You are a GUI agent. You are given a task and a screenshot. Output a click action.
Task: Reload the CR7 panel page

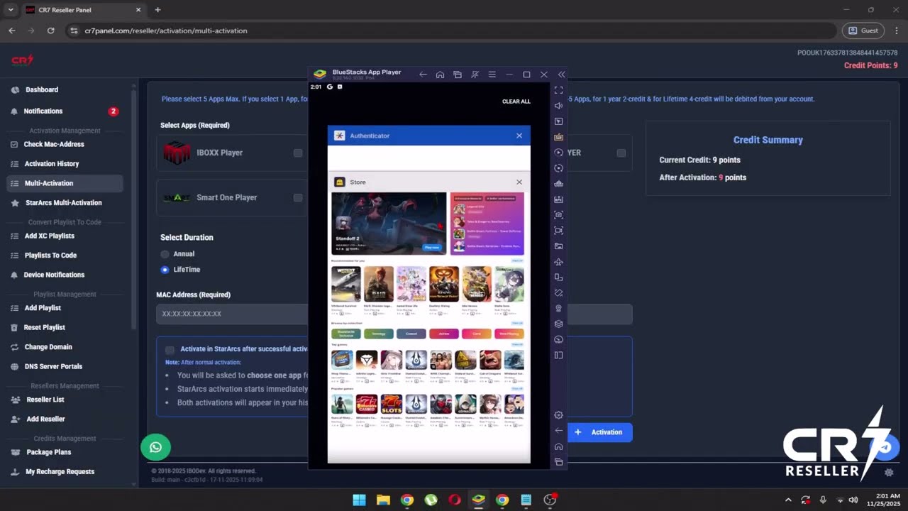pos(50,31)
